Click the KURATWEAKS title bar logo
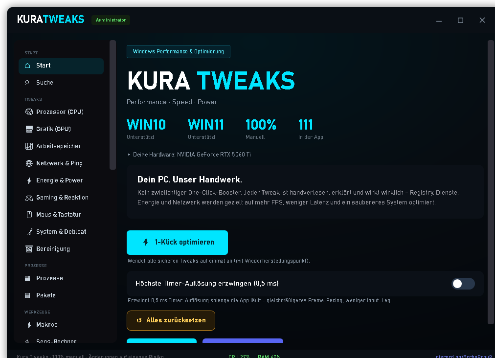The image size is (495, 358). click(x=50, y=19)
